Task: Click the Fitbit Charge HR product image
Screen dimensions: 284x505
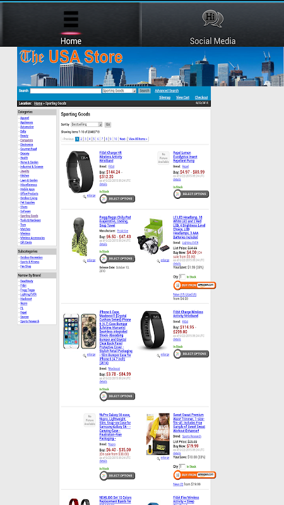Action: point(80,172)
